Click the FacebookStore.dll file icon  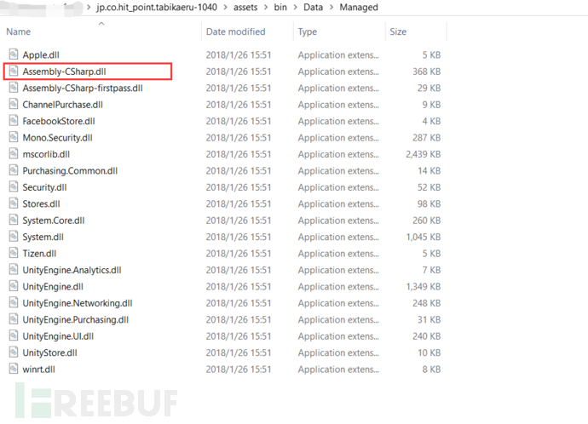coord(14,120)
